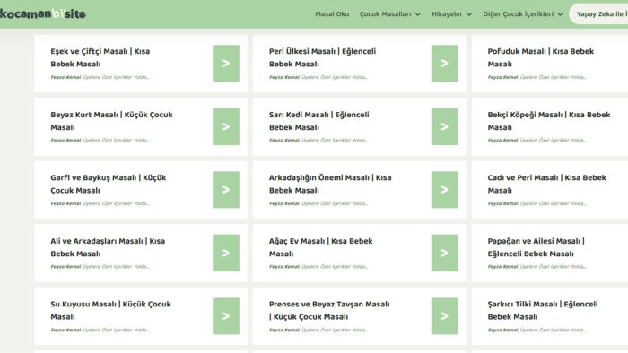628x353 pixels.
Task: Click Feyza Kemal author under Peri Ülkesi
Action: [284, 77]
